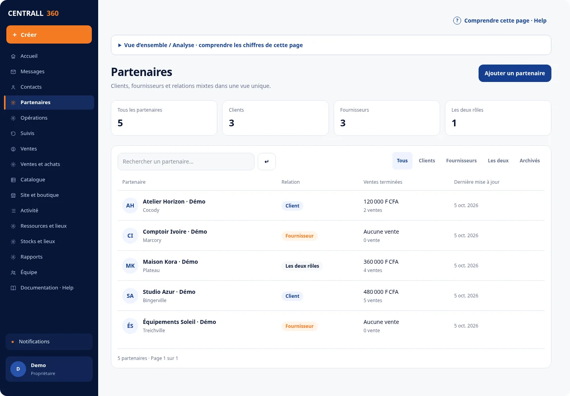
Task: Click the orange Créer button
Action: point(49,34)
